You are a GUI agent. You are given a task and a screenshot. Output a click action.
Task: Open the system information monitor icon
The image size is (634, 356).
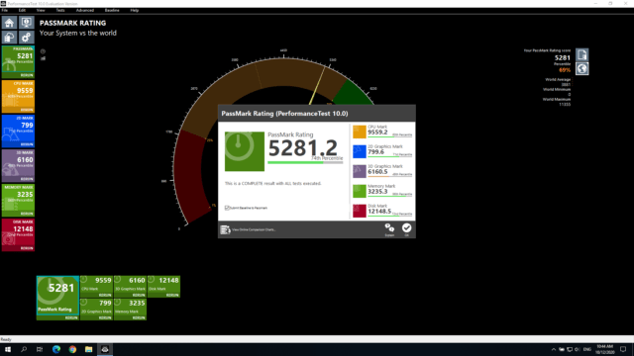pyautogui.click(x=27, y=22)
